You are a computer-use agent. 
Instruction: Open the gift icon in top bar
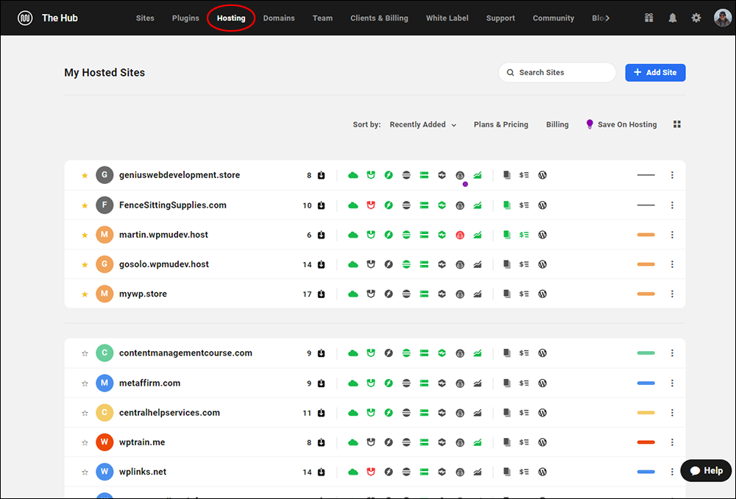pos(648,18)
